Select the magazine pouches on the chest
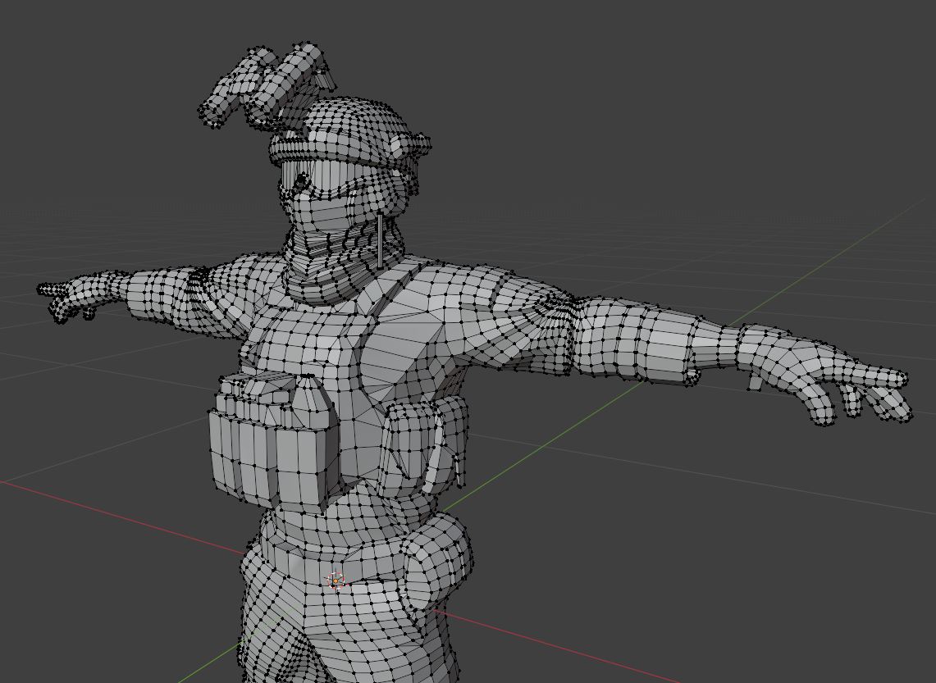This screenshot has height=683, width=936. coord(272,442)
